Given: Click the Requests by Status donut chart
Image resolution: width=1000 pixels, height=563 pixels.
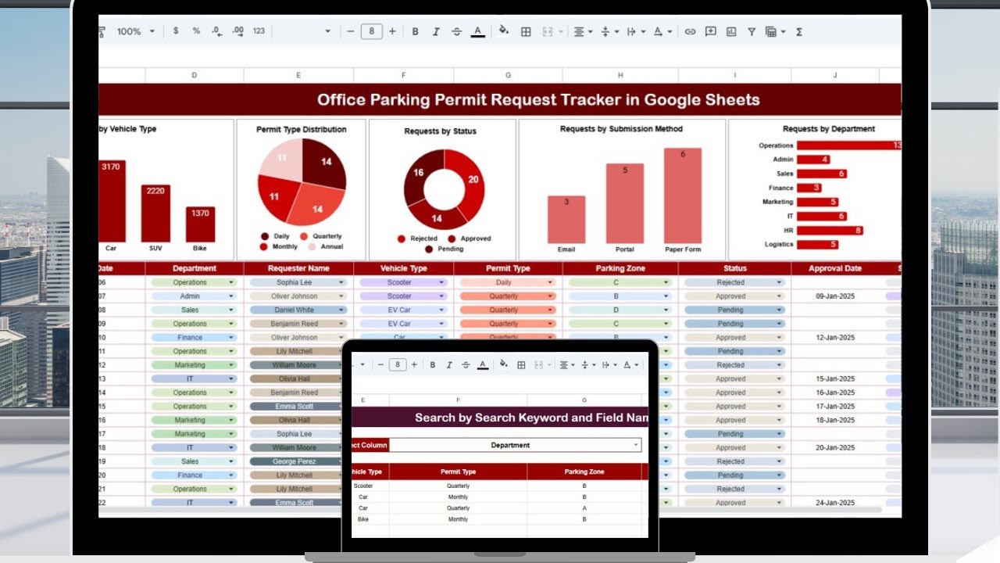Looking at the screenshot, I should click(x=444, y=189).
